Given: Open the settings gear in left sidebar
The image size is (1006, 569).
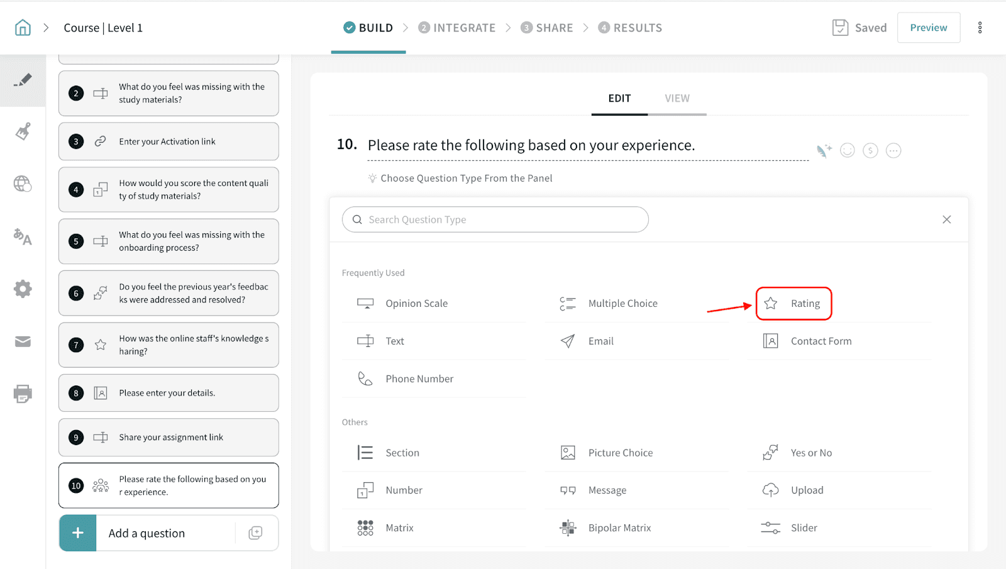Looking at the screenshot, I should [23, 289].
